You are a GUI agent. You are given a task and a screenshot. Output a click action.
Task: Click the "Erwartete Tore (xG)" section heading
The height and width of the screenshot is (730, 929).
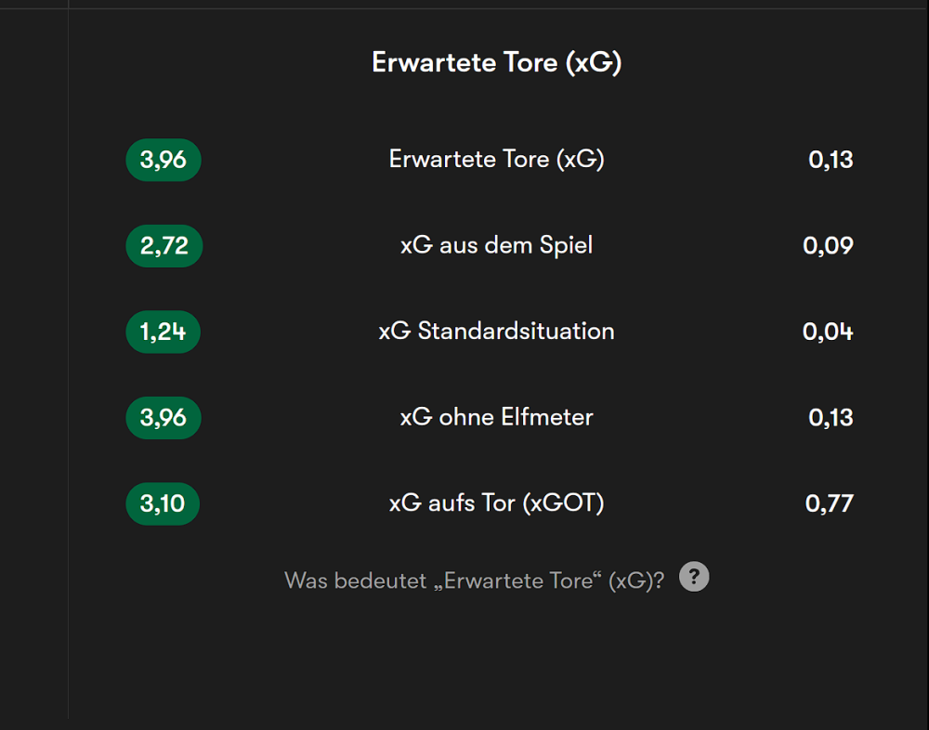pyautogui.click(x=496, y=62)
